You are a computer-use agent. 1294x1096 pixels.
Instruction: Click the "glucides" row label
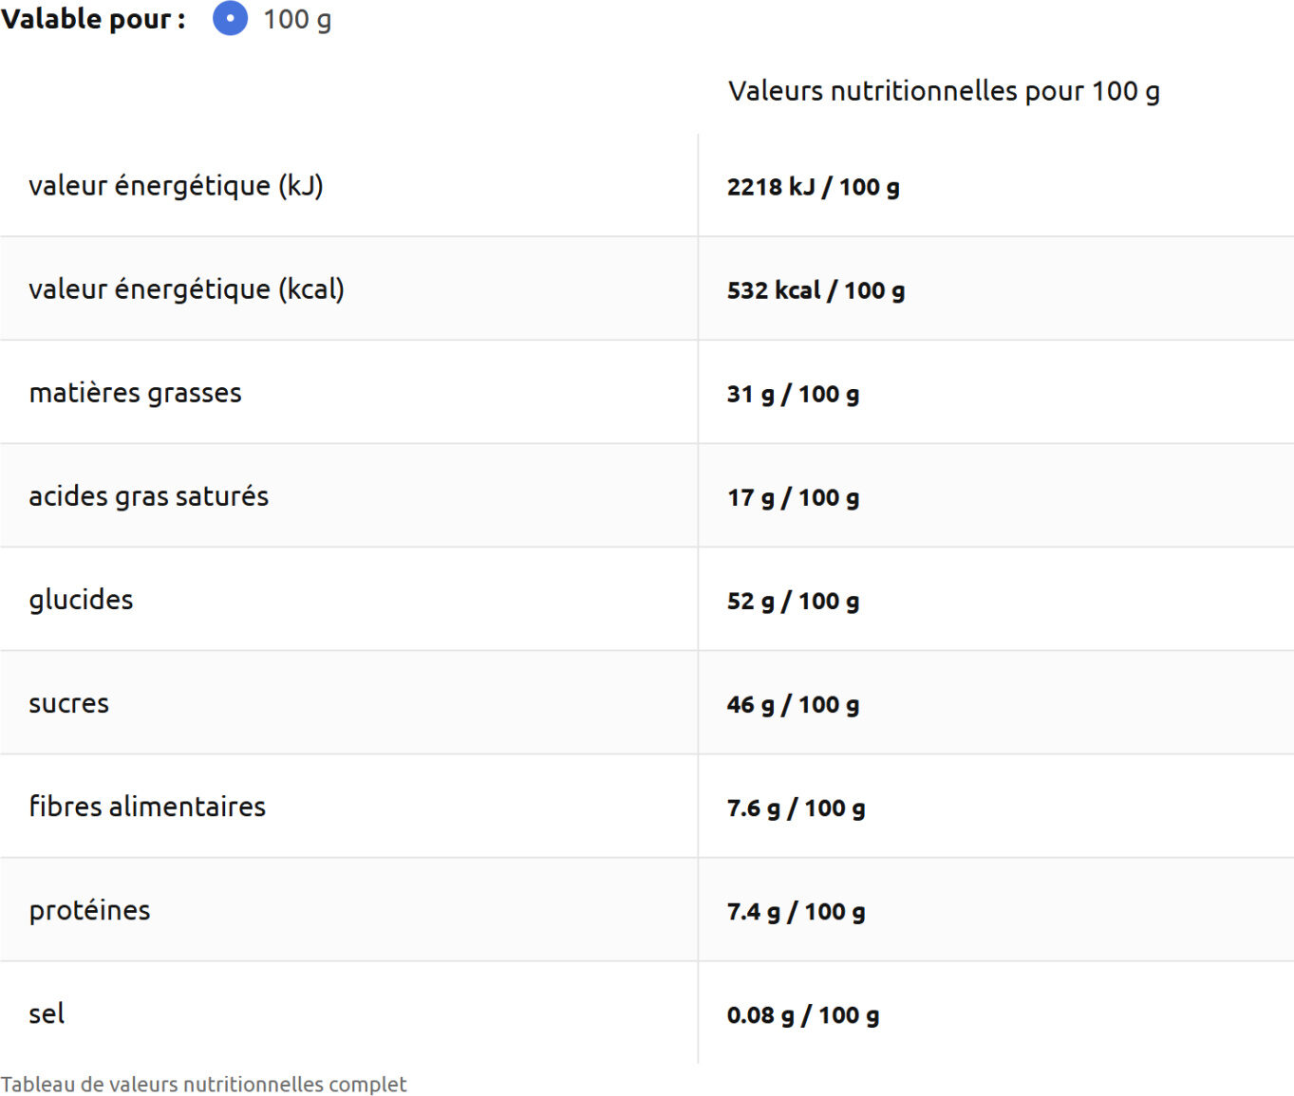[81, 600]
